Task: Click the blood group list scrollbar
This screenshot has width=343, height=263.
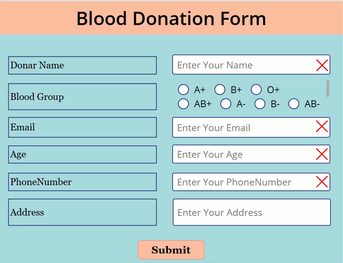Action: point(328,88)
